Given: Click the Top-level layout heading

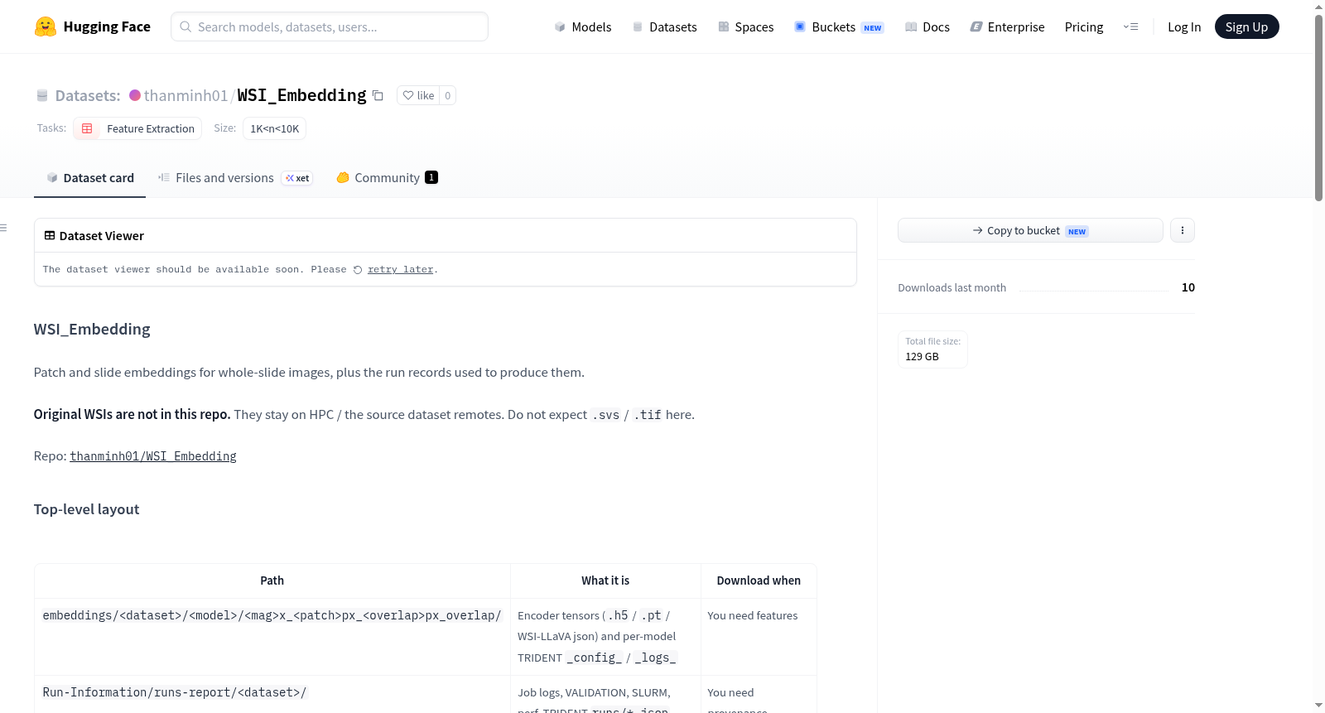Looking at the screenshot, I should [x=86, y=509].
